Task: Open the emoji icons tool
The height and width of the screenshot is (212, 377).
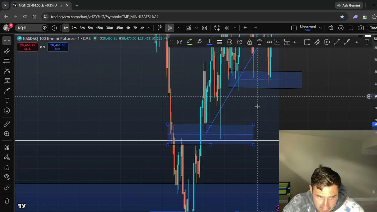Action: [x=7, y=111]
